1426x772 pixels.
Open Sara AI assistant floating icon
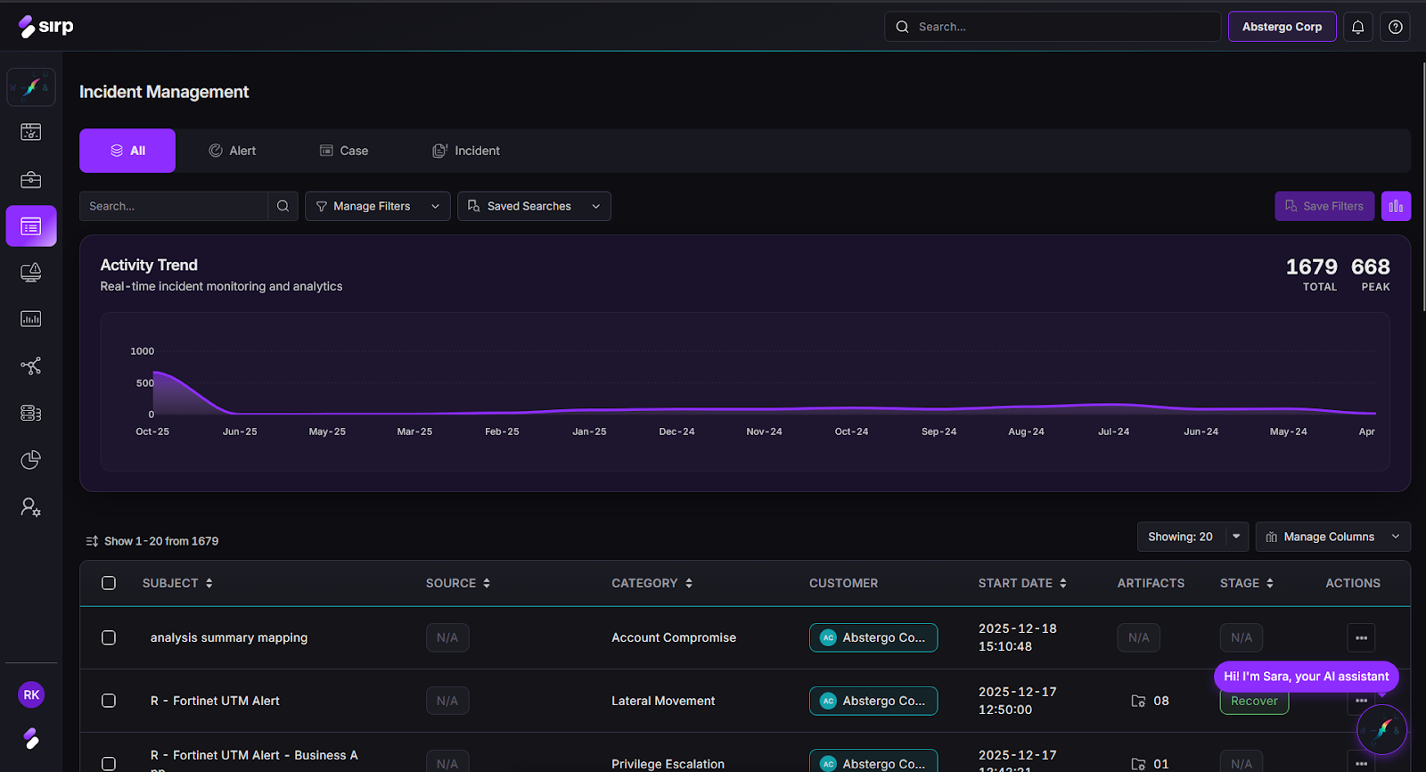pyautogui.click(x=1381, y=729)
